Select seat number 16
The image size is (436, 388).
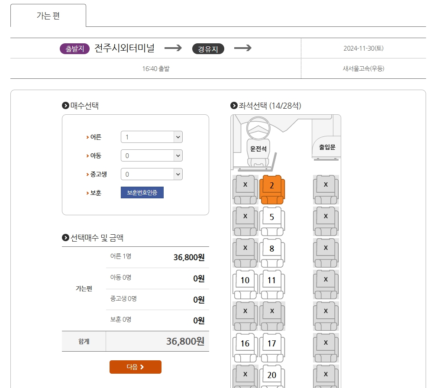pyautogui.click(x=245, y=343)
